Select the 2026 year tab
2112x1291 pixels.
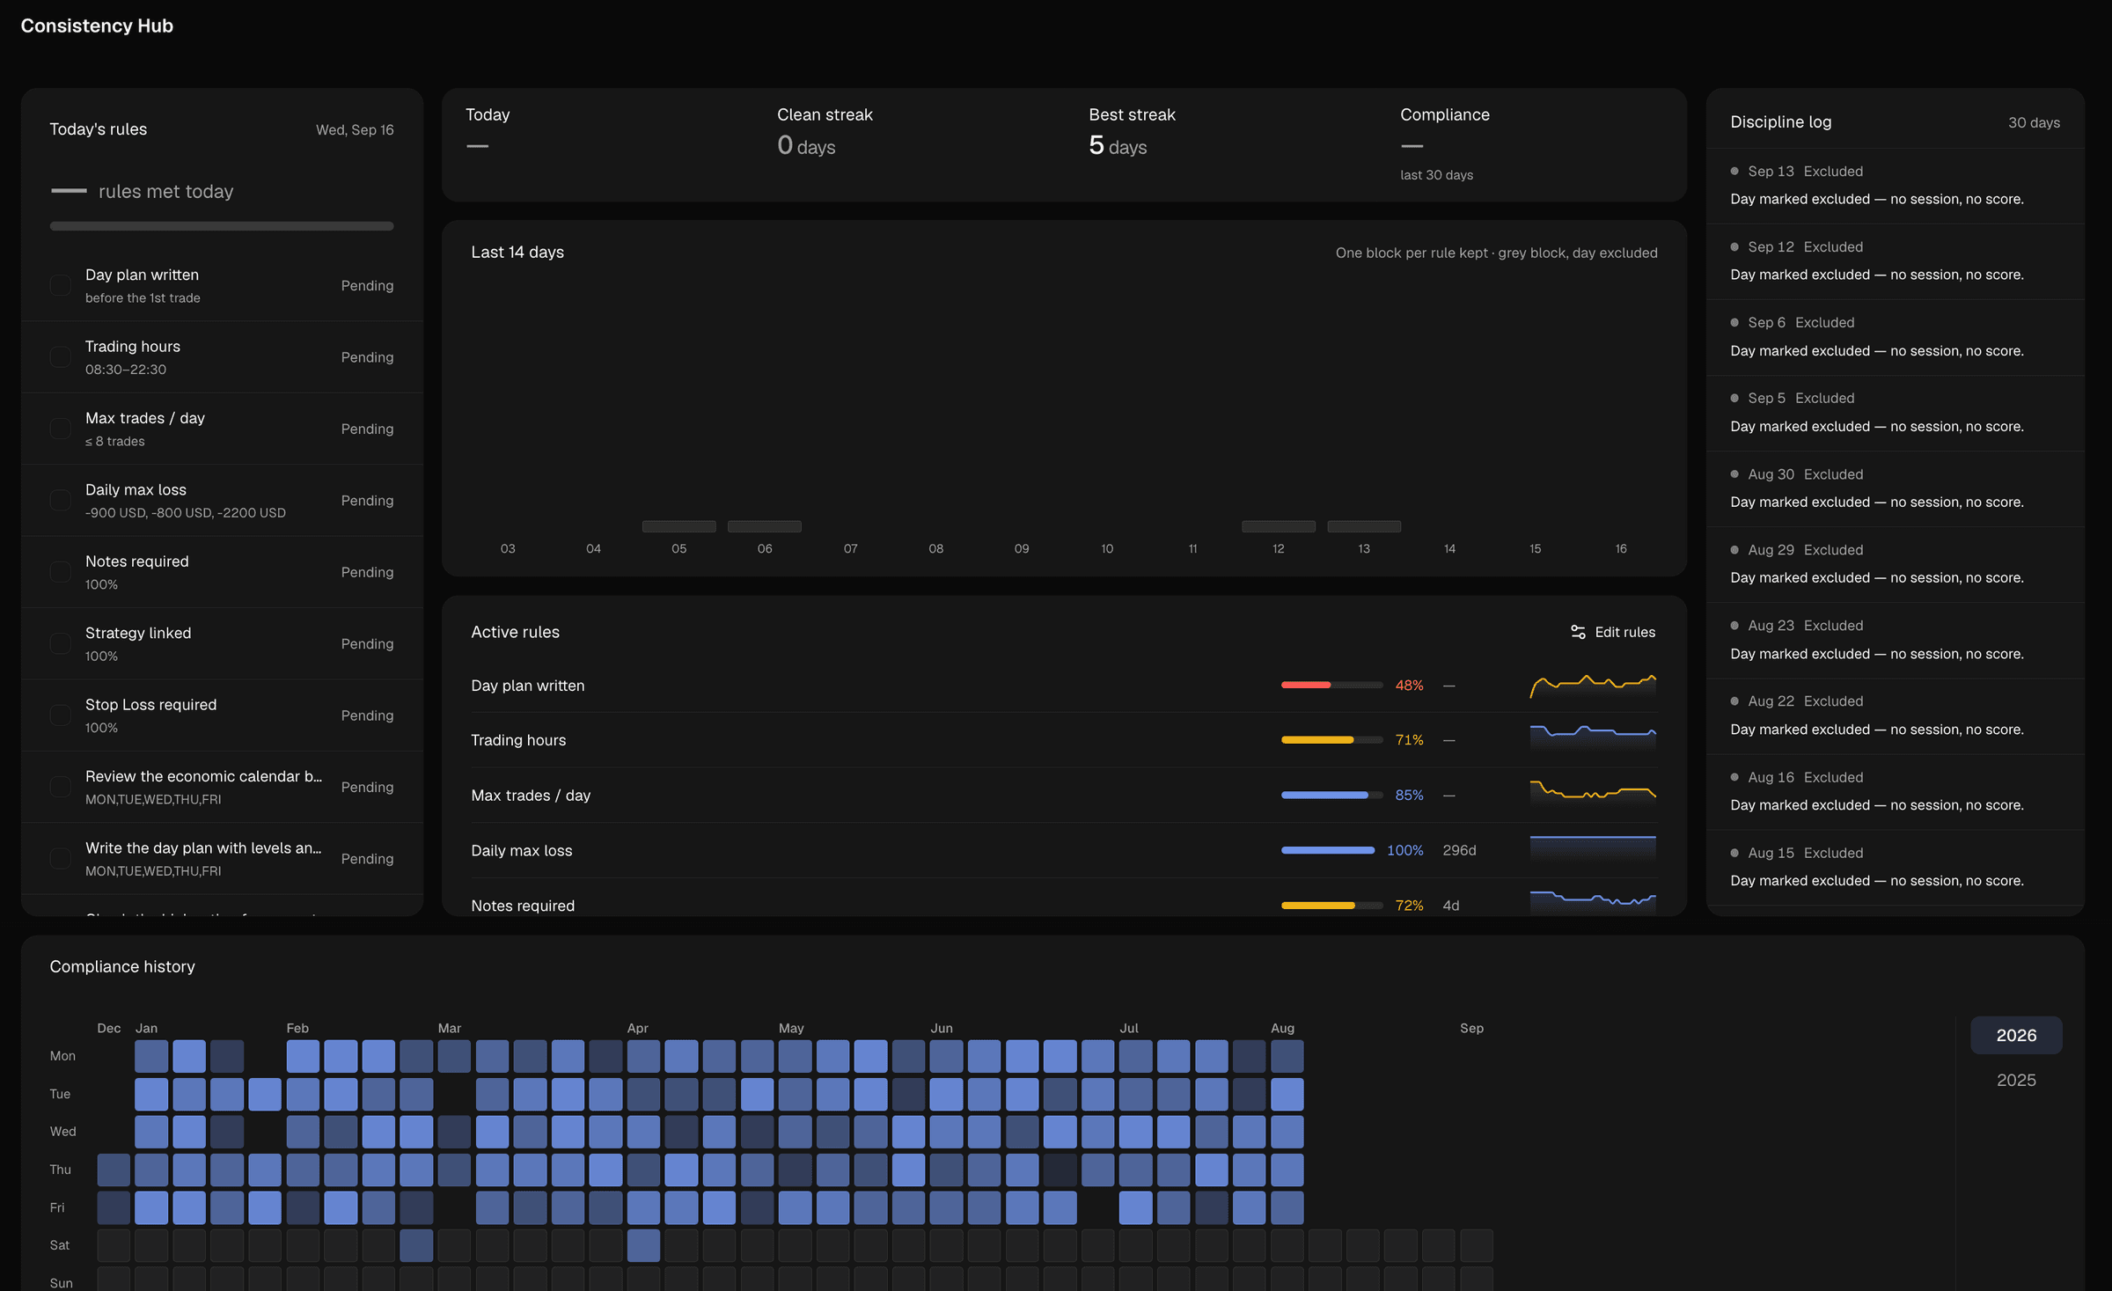(2015, 1035)
